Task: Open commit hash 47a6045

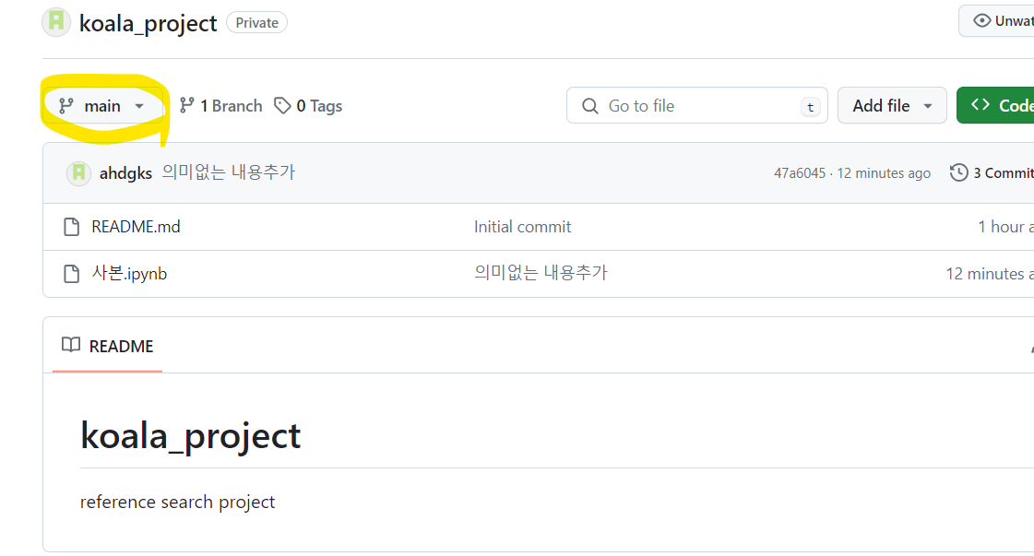Action: coord(799,172)
